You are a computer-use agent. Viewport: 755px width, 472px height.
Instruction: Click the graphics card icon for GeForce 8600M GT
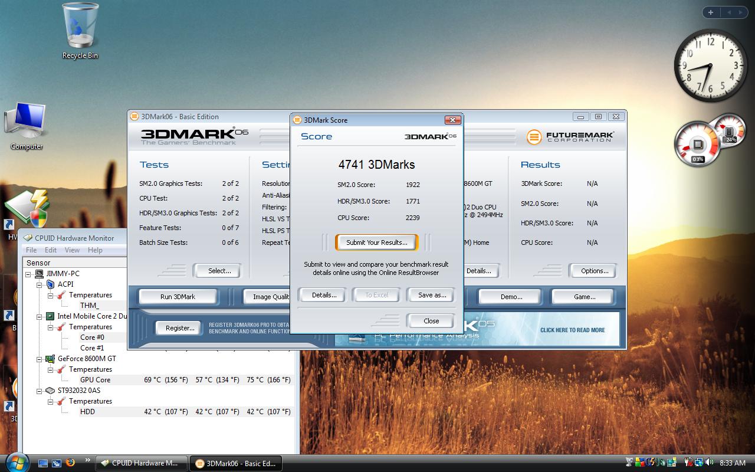(50, 359)
